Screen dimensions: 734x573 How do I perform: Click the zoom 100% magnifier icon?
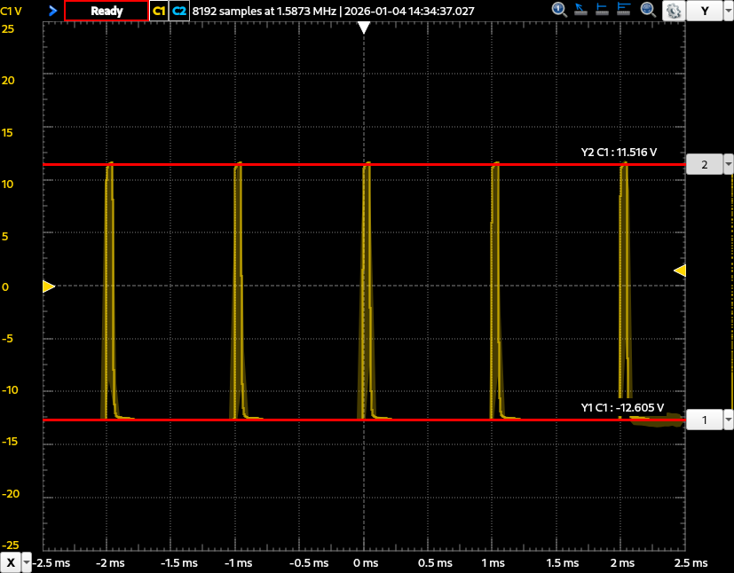(560, 11)
